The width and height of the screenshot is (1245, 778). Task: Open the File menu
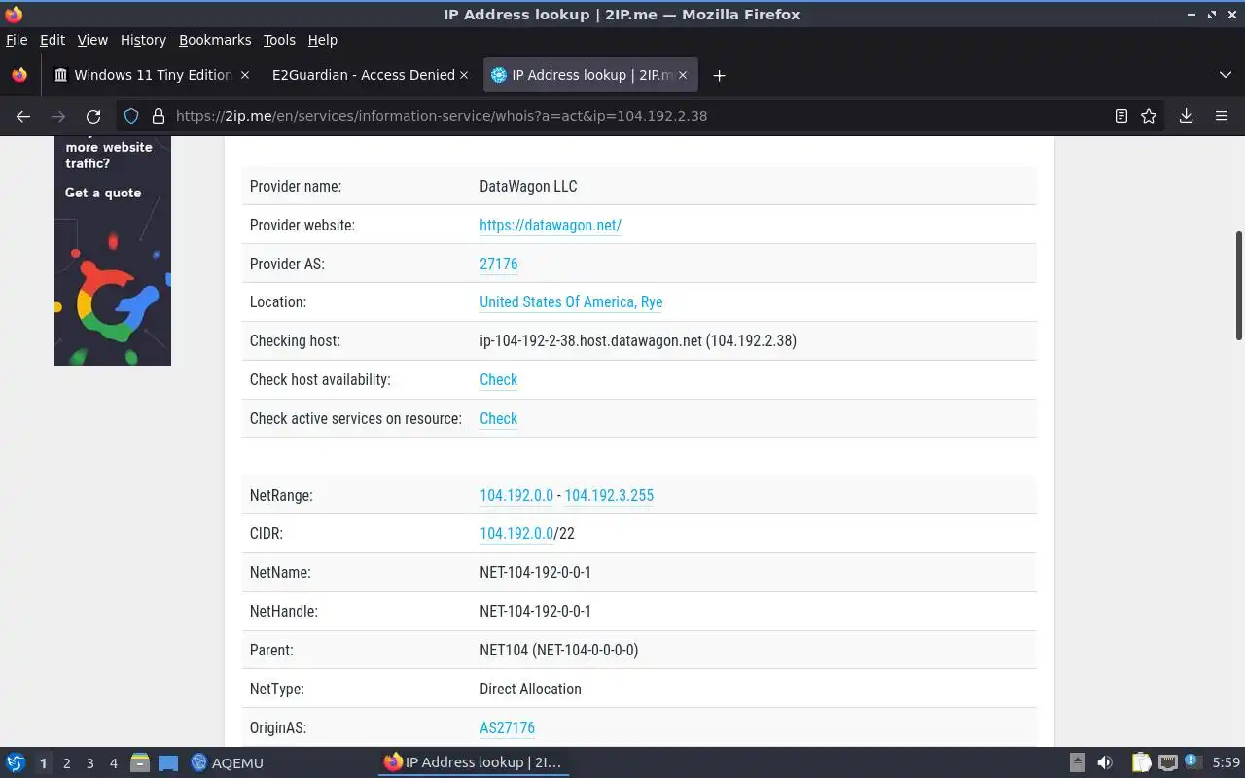[17, 40]
